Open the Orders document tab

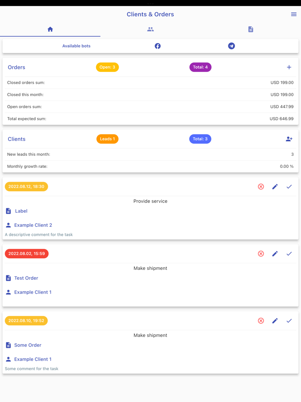(x=251, y=29)
